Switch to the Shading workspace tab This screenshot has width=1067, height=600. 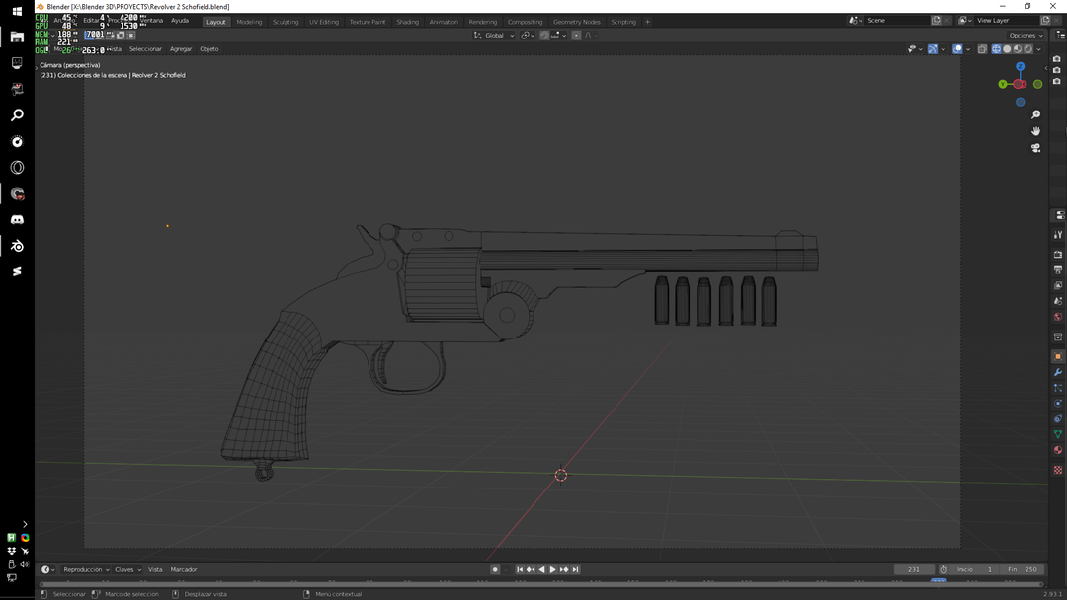pos(407,21)
